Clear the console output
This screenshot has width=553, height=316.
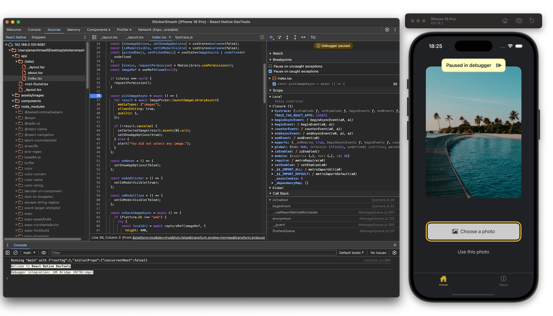(x=16, y=252)
